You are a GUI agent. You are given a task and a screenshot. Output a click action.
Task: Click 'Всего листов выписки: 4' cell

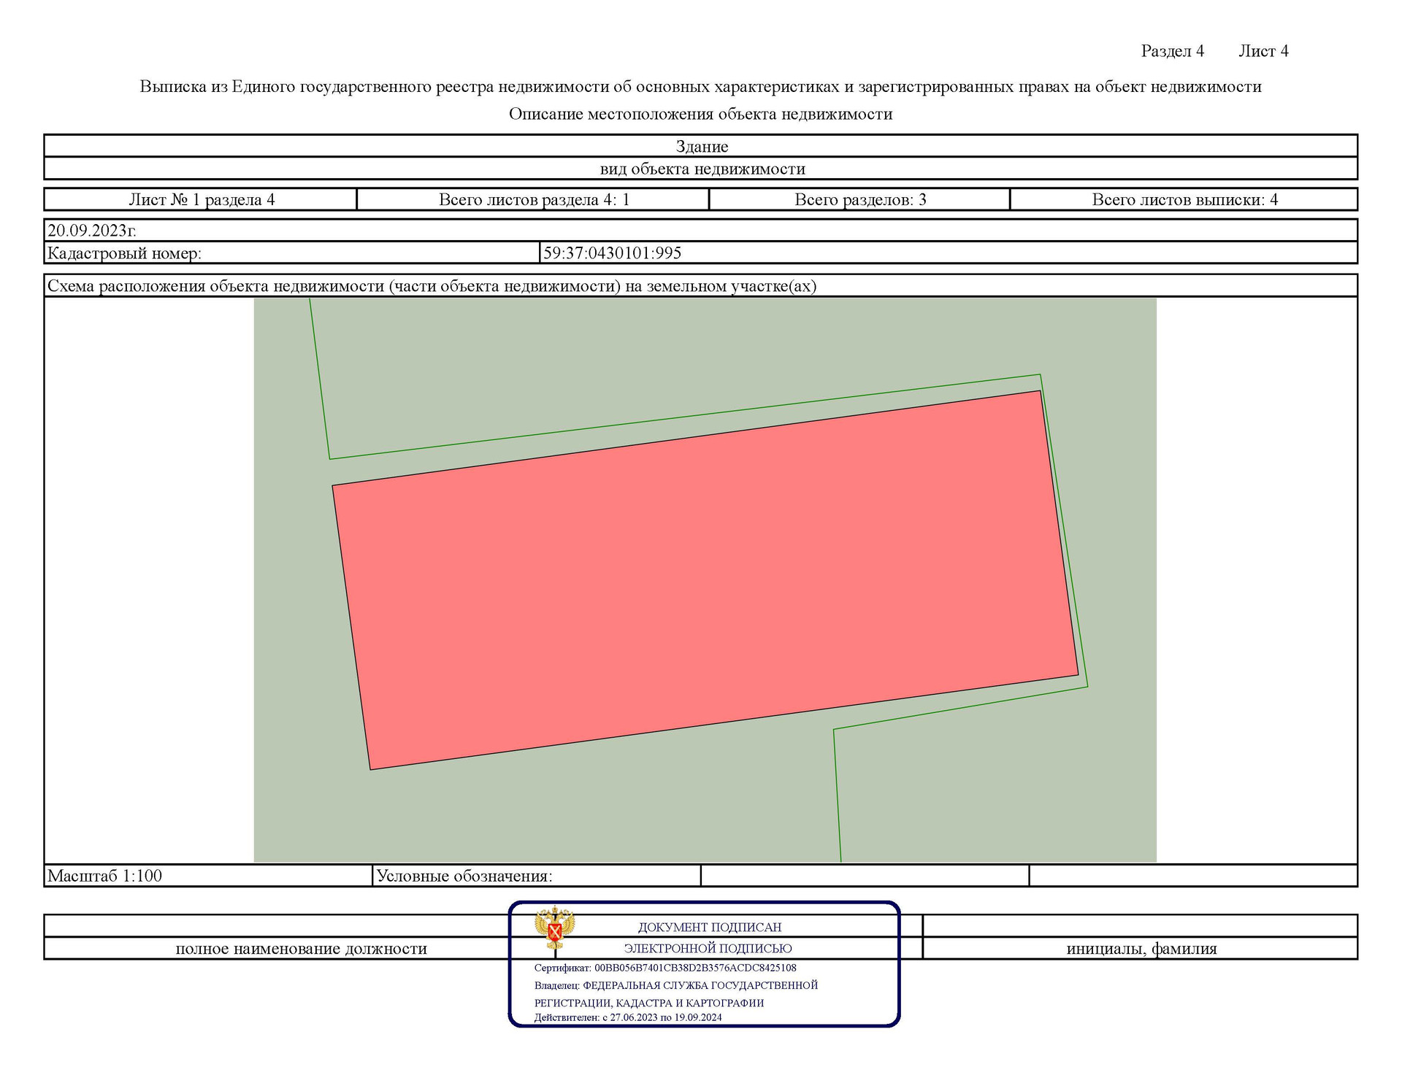[x=1184, y=200]
